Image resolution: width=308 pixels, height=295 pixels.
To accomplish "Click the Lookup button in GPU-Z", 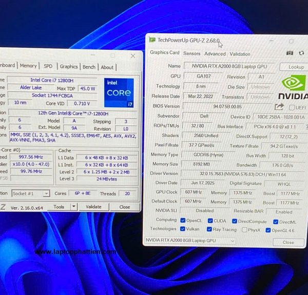I will [x=296, y=67].
